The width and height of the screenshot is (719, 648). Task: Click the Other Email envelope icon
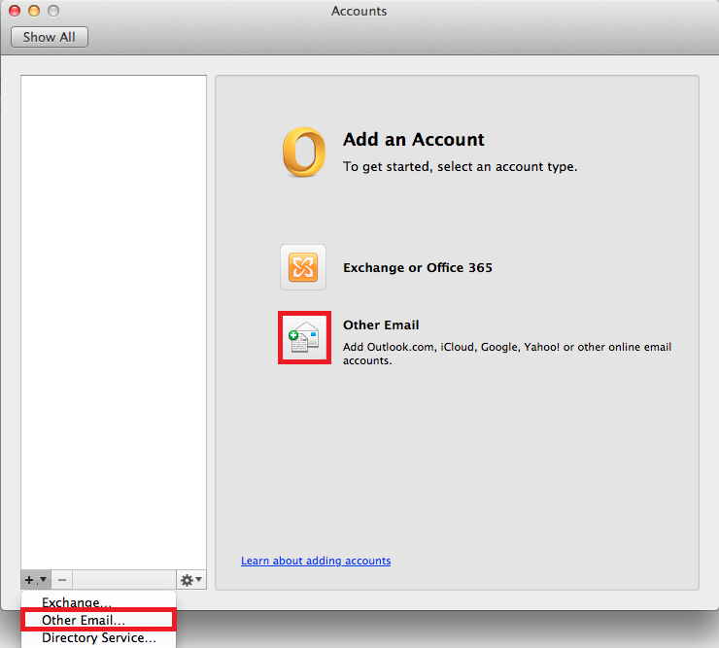[304, 338]
